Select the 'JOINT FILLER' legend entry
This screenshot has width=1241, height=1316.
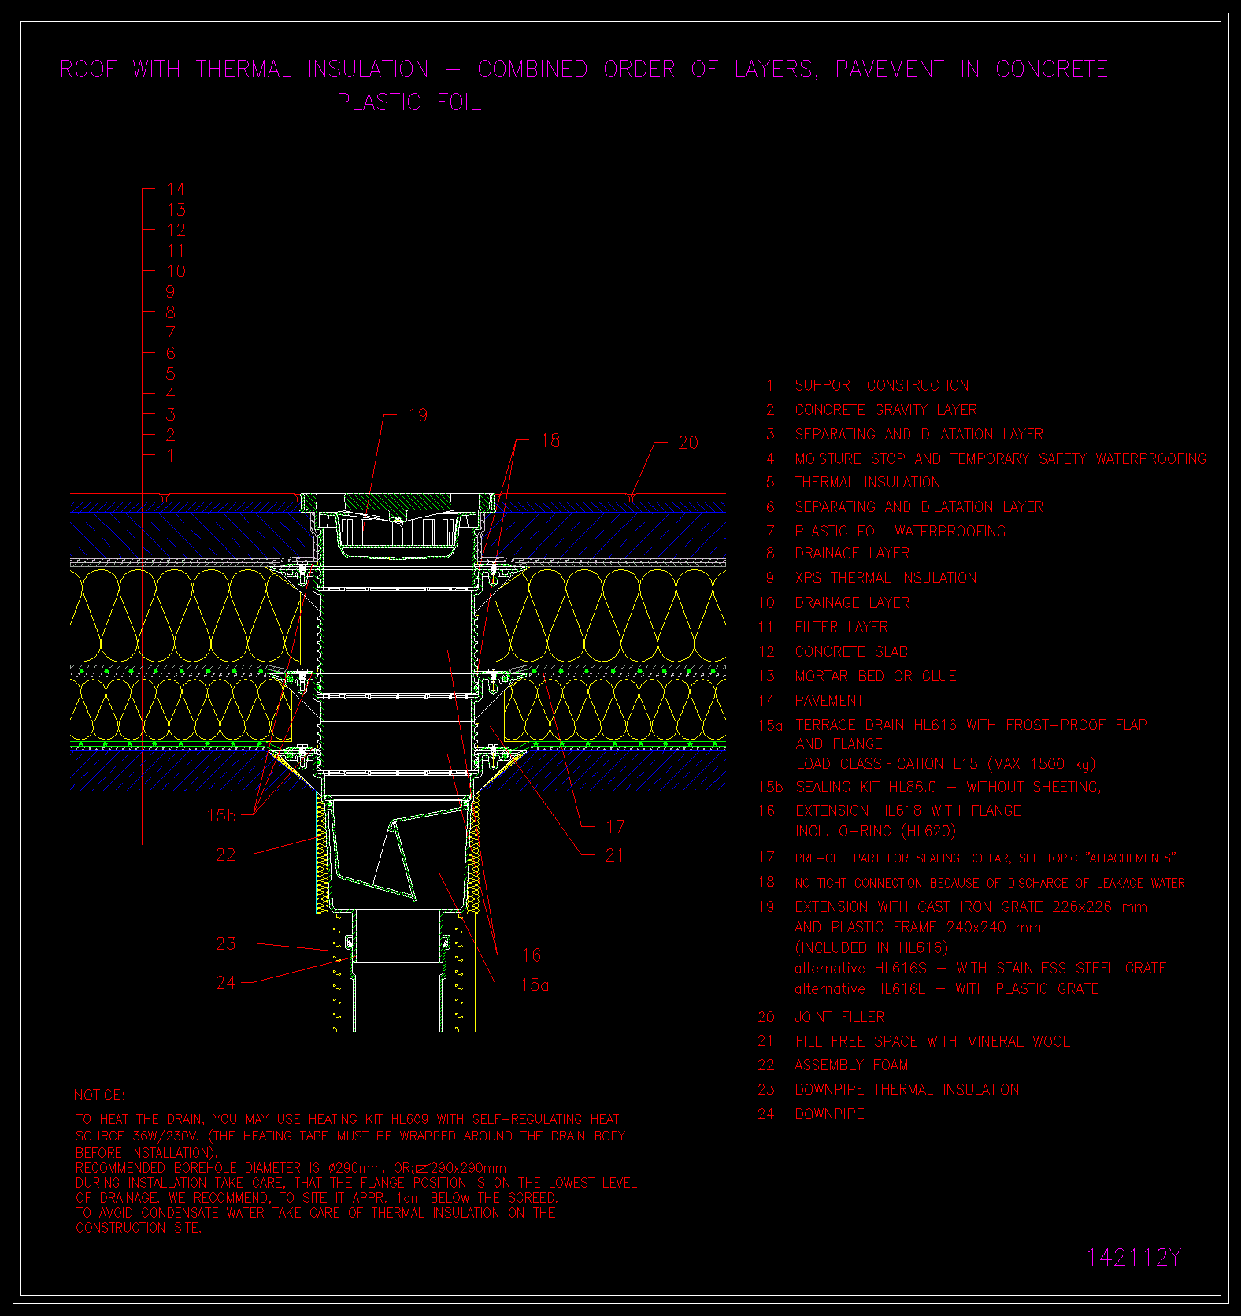(839, 1018)
